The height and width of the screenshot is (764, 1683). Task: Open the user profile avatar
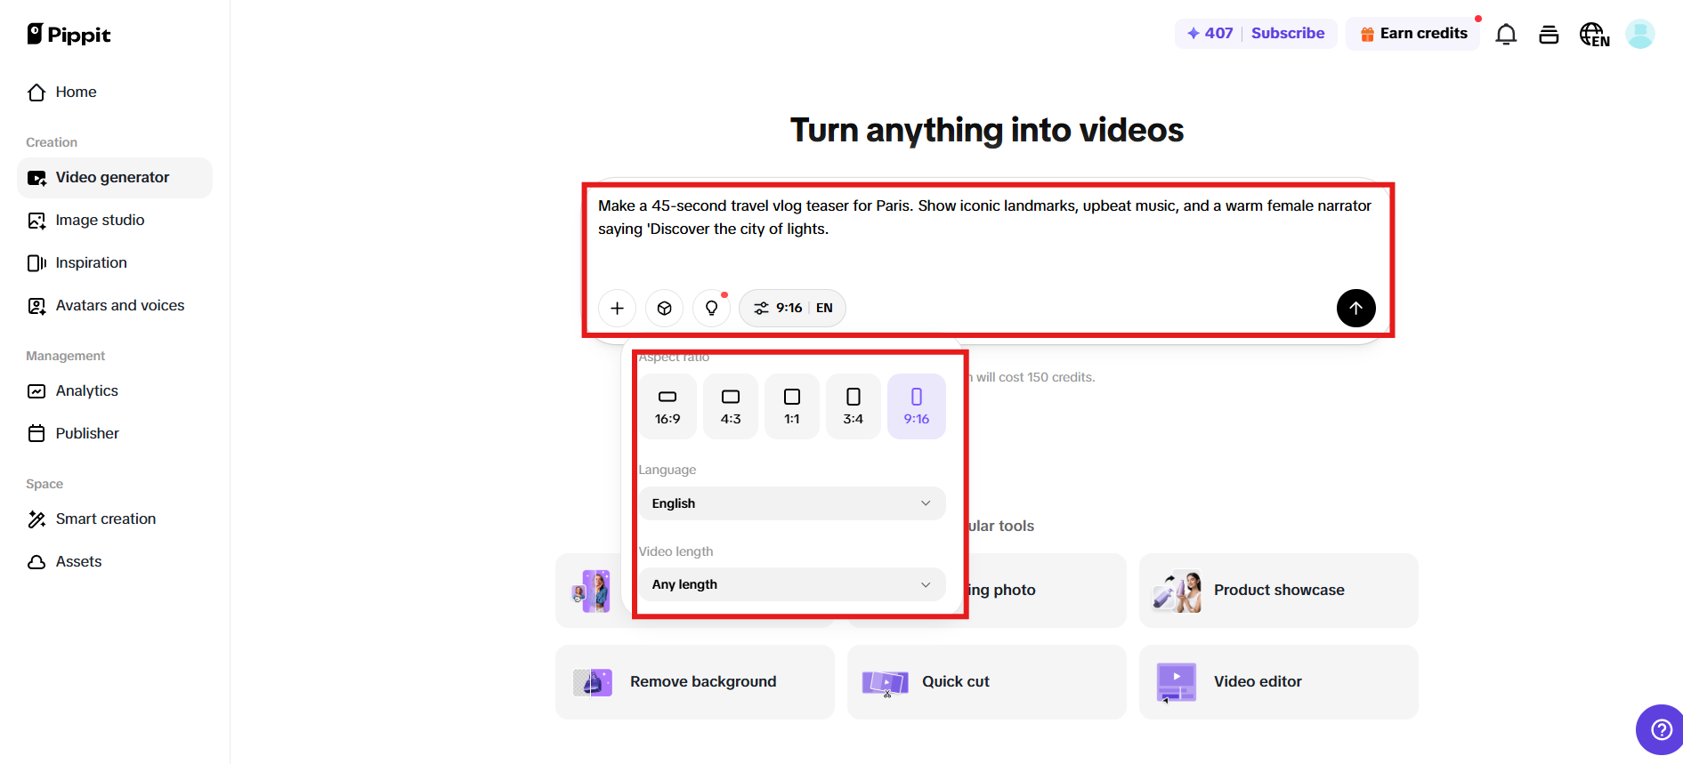(x=1640, y=35)
